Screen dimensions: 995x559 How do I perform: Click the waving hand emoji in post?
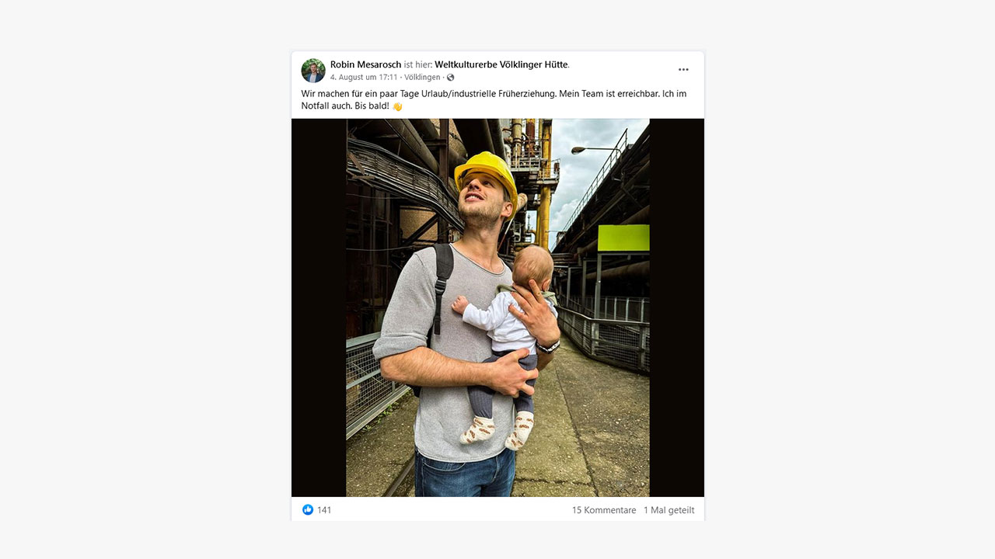tap(397, 106)
